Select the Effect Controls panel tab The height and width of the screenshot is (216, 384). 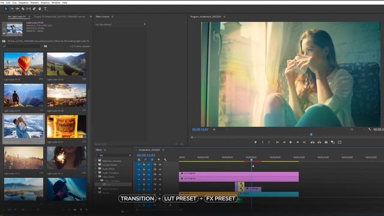pos(103,17)
